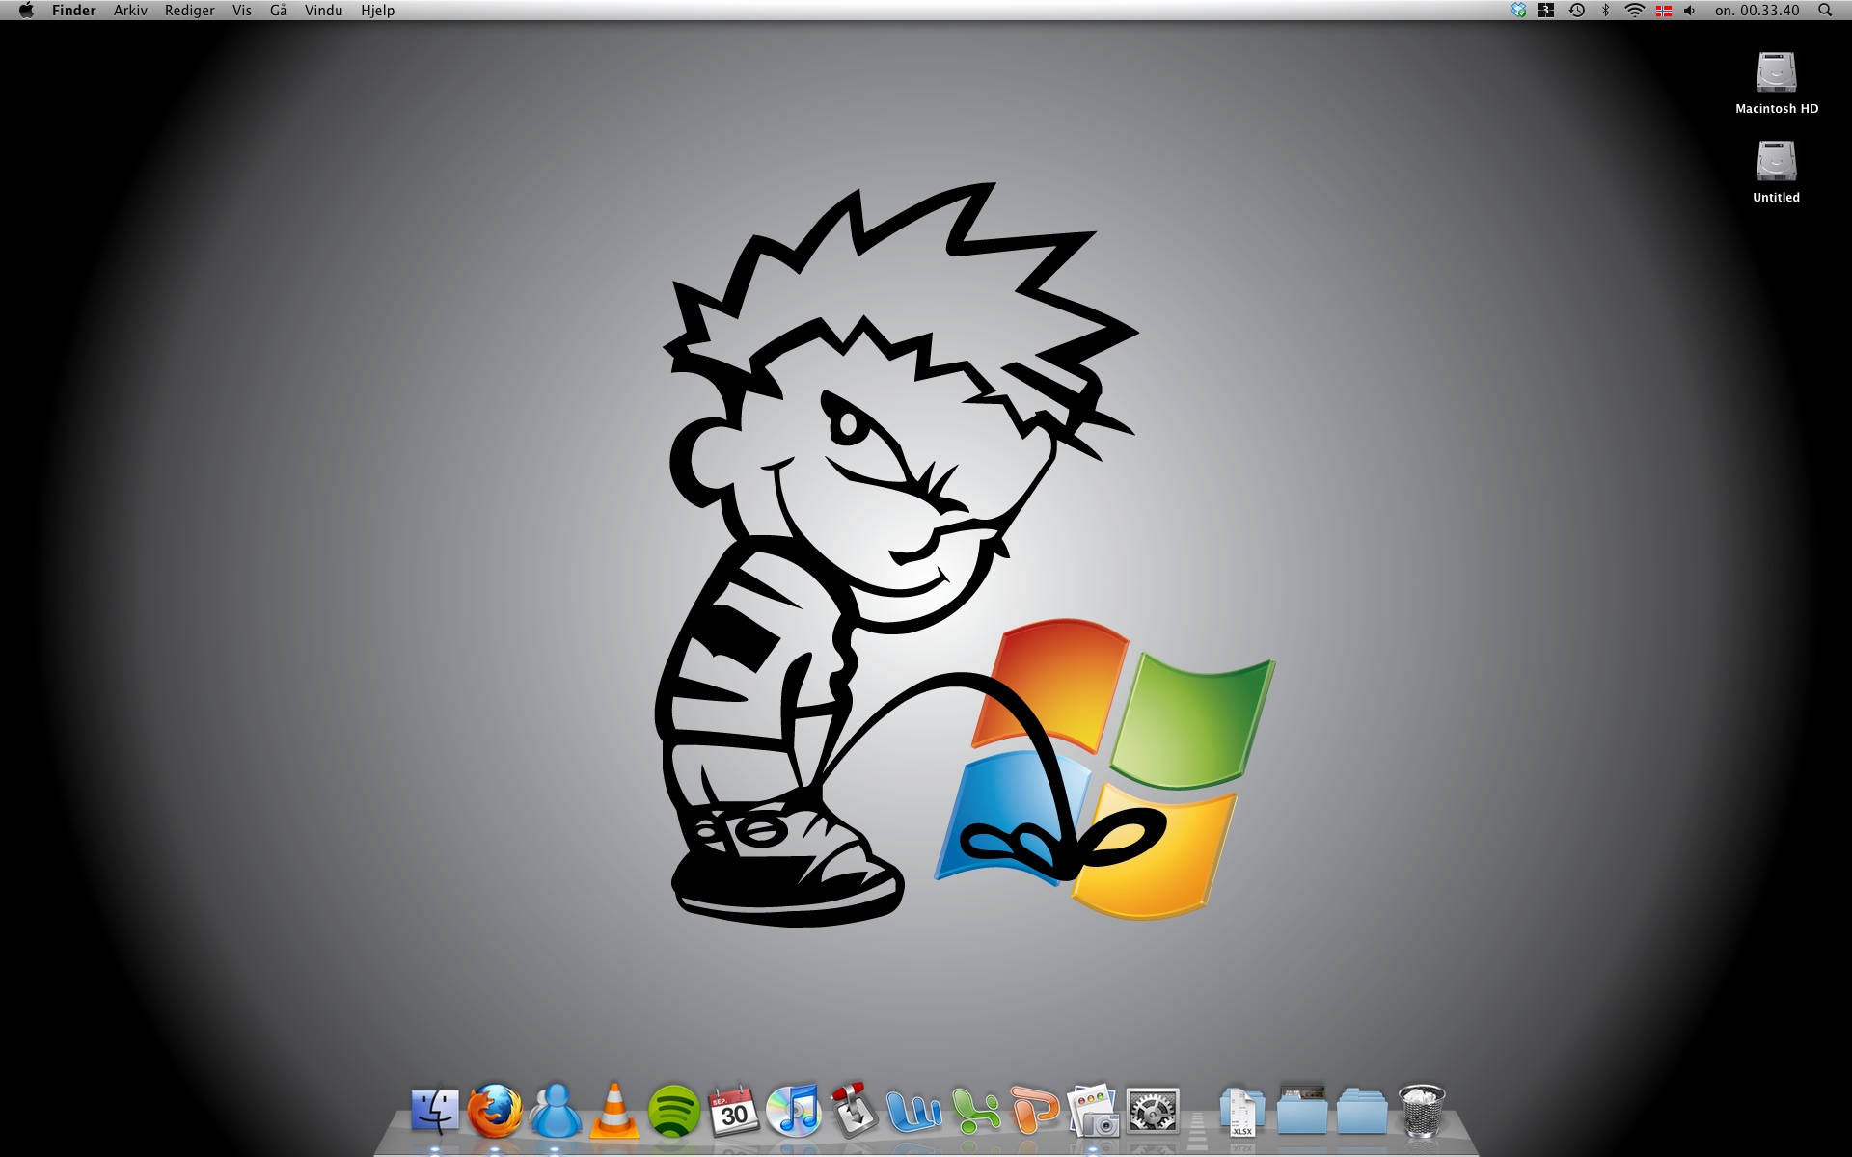Launch iTunes from the Dock
1852x1157 pixels.
pos(793,1111)
